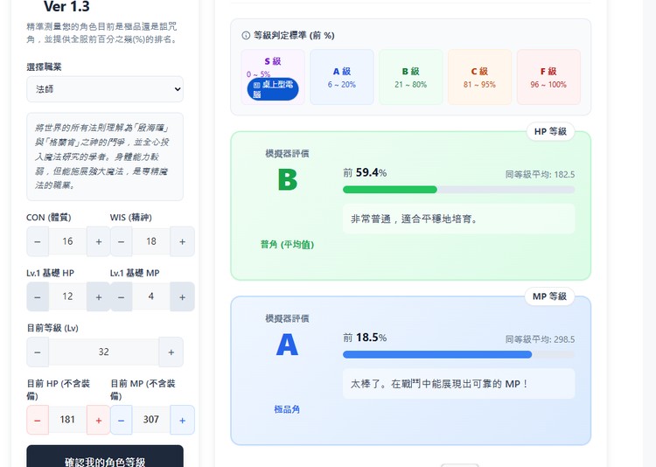Click the 法師 class description box

tap(105, 157)
